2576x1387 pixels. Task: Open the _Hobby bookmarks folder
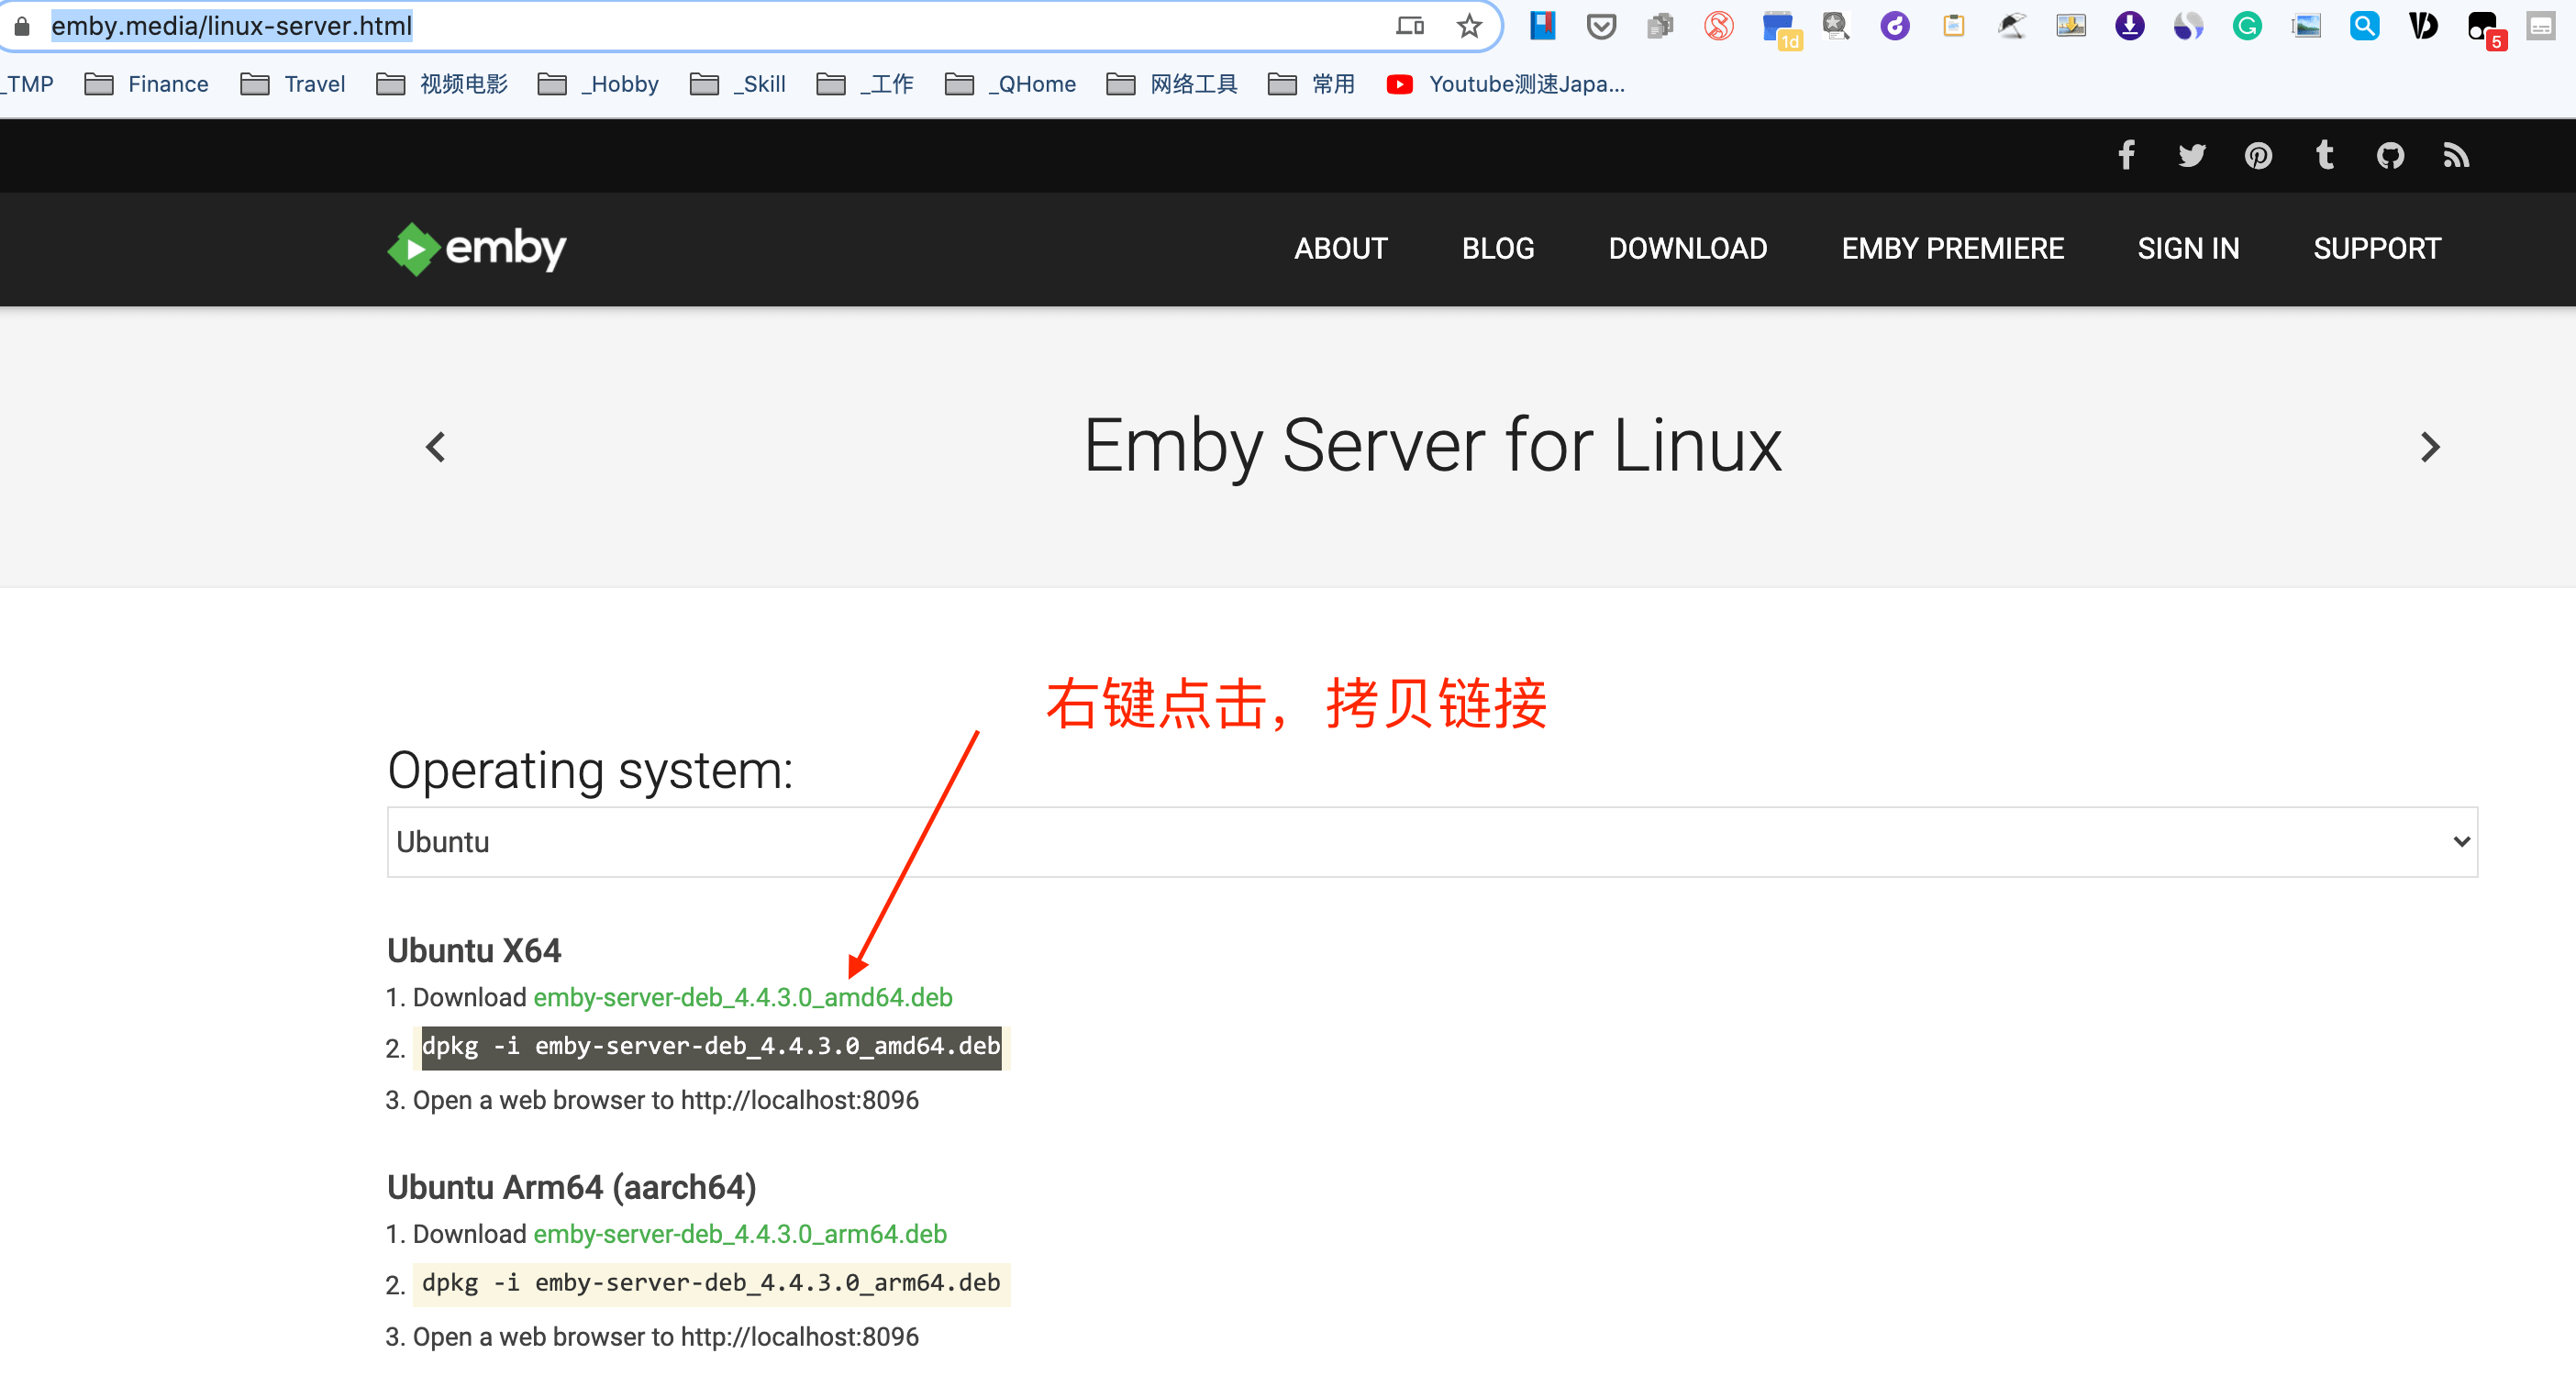click(599, 84)
